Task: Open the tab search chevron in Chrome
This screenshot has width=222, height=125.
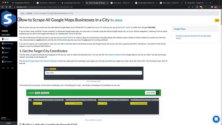Action: pyautogui.click(x=220, y=3)
